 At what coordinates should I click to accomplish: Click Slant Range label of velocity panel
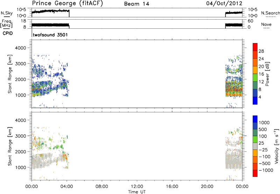click(10, 146)
